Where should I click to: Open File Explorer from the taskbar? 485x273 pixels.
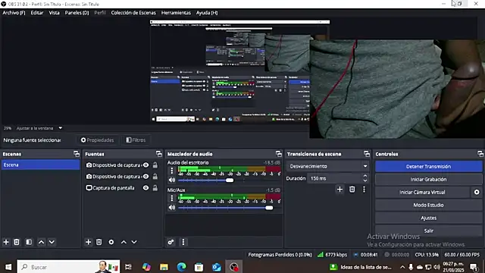pyautogui.click(x=164, y=267)
